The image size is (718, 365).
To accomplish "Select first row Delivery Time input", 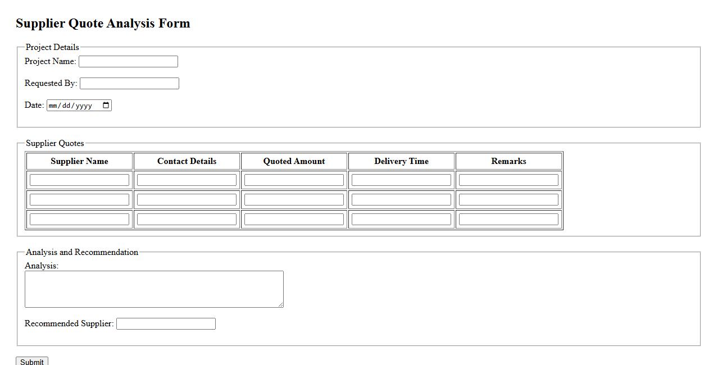I will (x=401, y=180).
